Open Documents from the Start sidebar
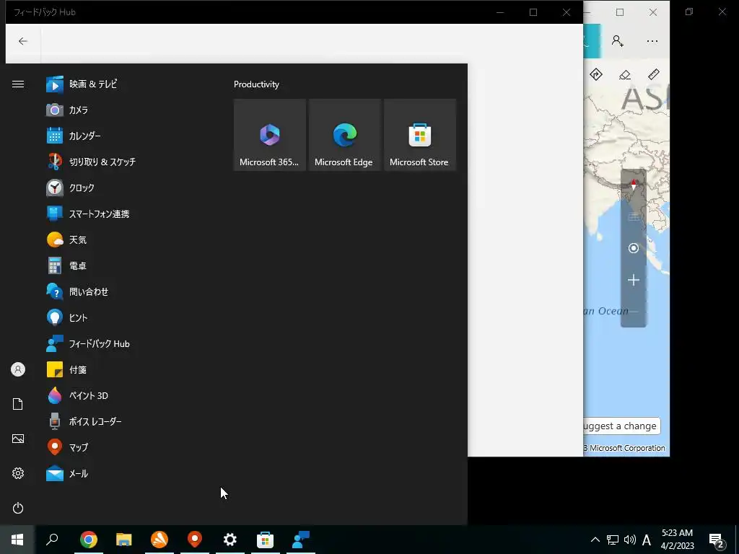 tap(18, 404)
